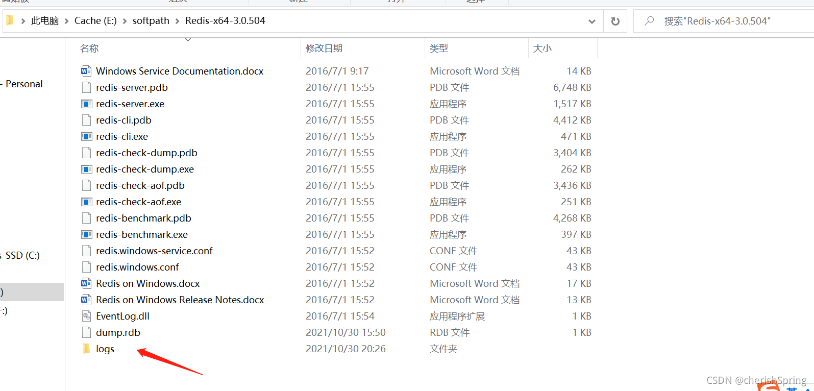
Task: Click the redis-benchmark.pdb file icon
Action: [x=87, y=218]
